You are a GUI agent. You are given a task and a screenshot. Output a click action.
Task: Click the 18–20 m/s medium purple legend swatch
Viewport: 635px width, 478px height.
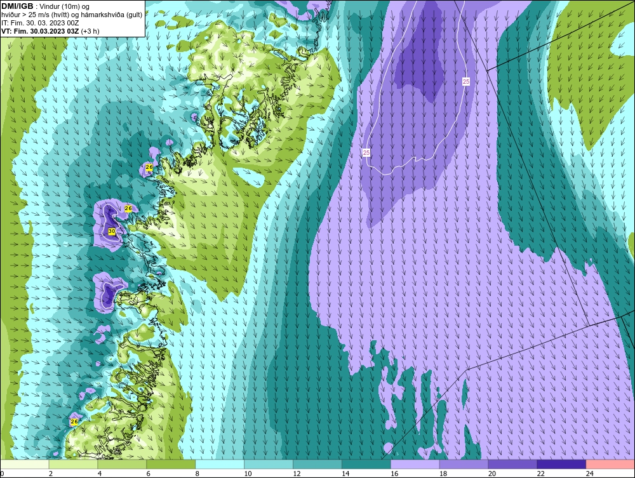464,464
